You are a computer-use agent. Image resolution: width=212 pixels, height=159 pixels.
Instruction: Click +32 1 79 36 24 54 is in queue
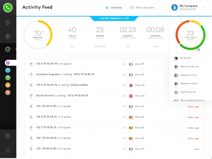tap(53, 138)
